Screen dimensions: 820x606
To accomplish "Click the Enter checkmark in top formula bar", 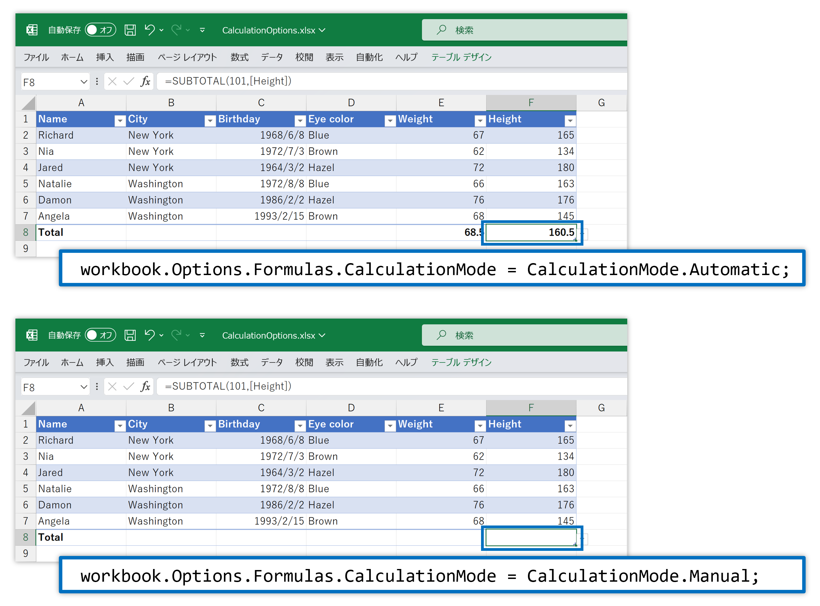I will click(x=128, y=82).
